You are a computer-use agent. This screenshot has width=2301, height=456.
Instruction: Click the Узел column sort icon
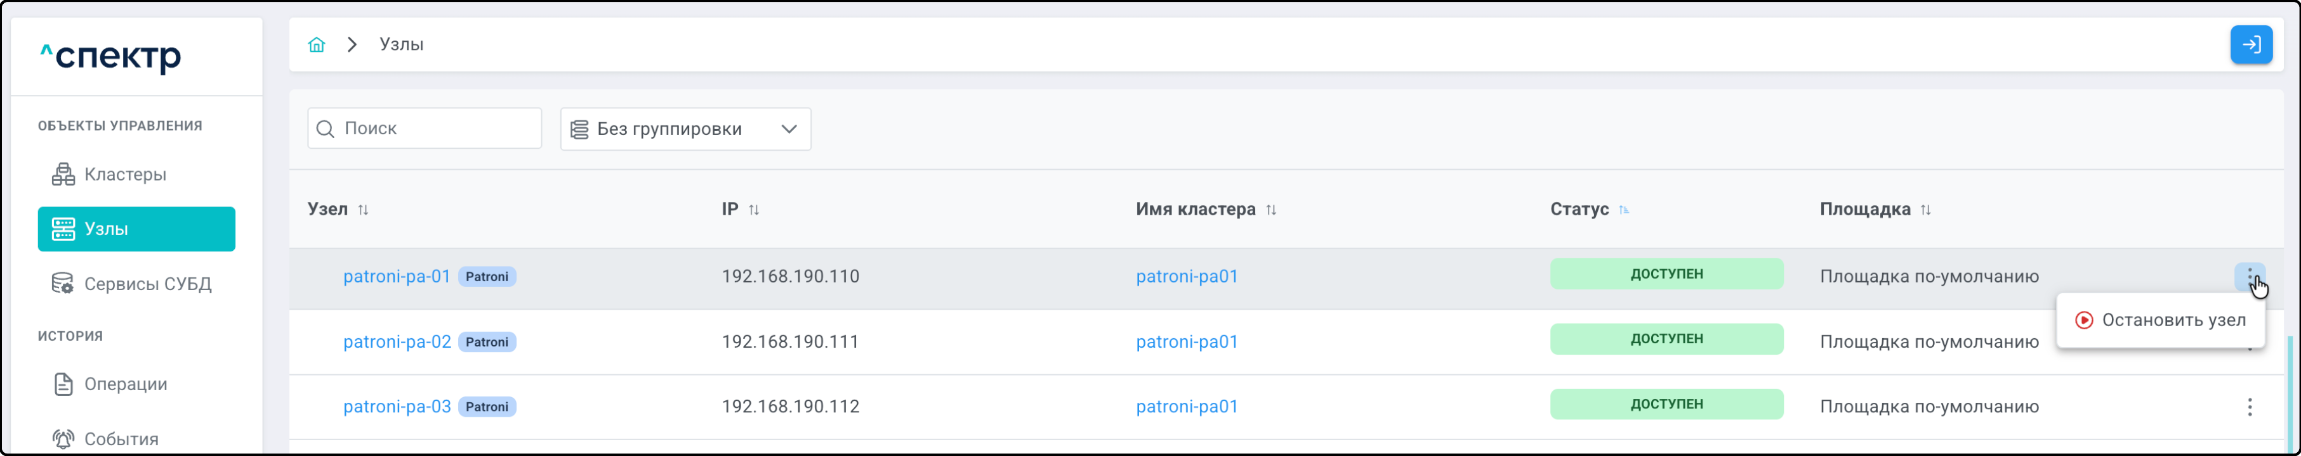click(364, 210)
